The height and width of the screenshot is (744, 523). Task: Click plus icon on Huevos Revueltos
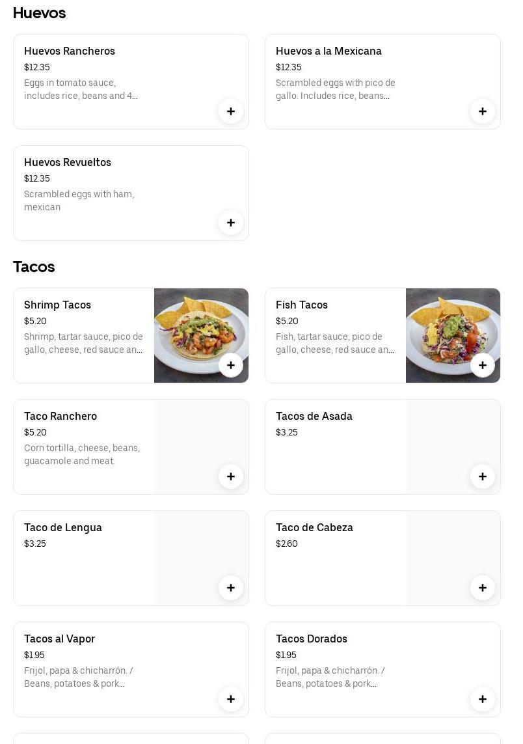(x=231, y=223)
